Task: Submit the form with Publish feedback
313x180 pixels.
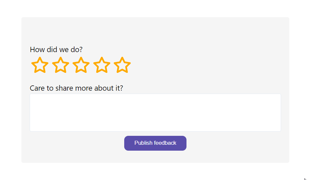Action: click(155, 143)
